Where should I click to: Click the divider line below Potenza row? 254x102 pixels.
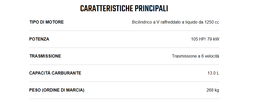[x=124, y=48]
